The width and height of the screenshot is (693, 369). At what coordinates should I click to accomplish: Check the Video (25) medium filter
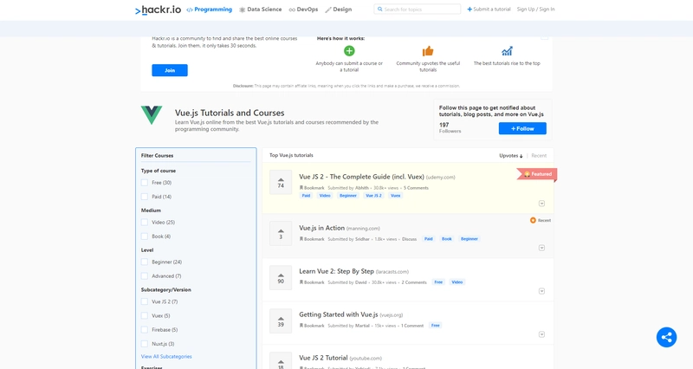tap(145, 223)
